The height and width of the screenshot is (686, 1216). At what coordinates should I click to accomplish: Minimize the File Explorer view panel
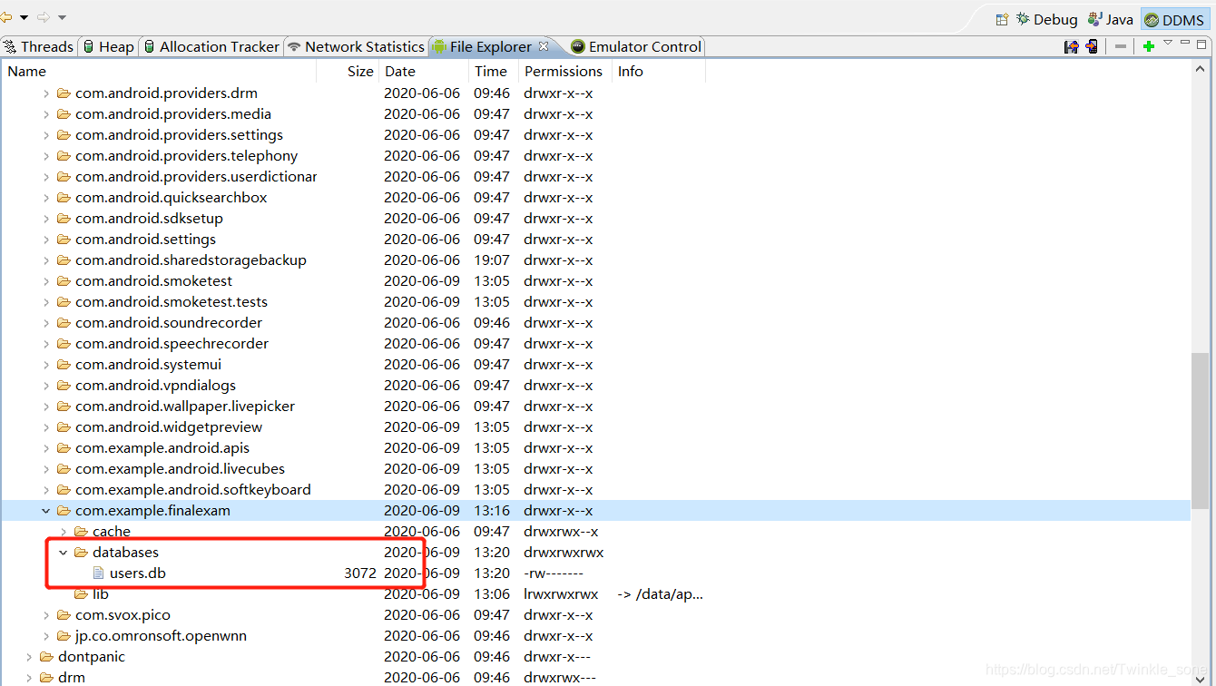click(1185, 43)
